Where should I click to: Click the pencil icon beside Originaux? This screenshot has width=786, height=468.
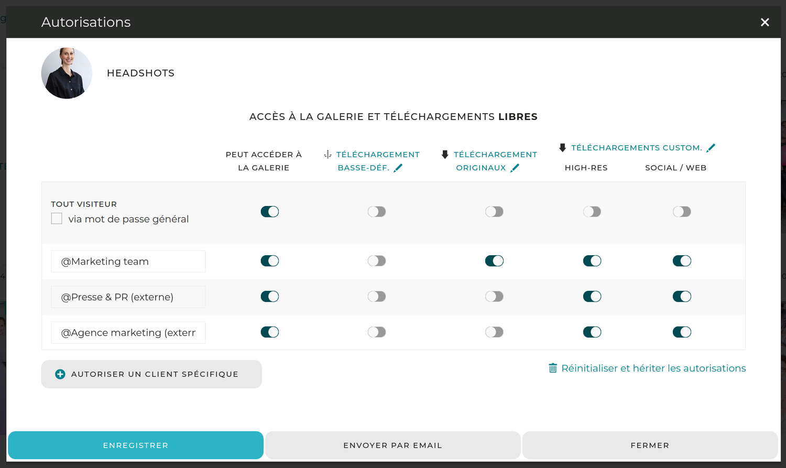pyautogui.click(x=515, y=168)
